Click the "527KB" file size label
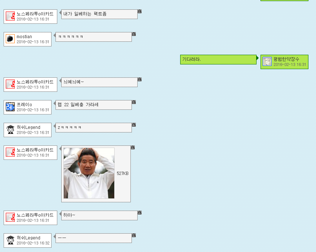316x252 pixels. 123,174
